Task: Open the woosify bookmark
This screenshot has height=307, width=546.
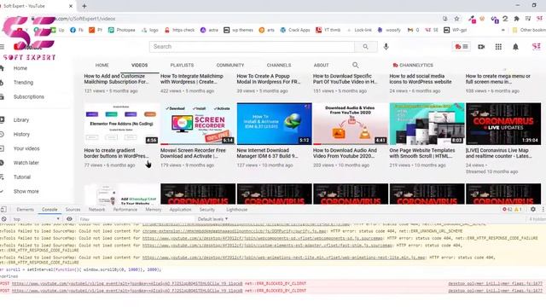Action: (389, 31)
